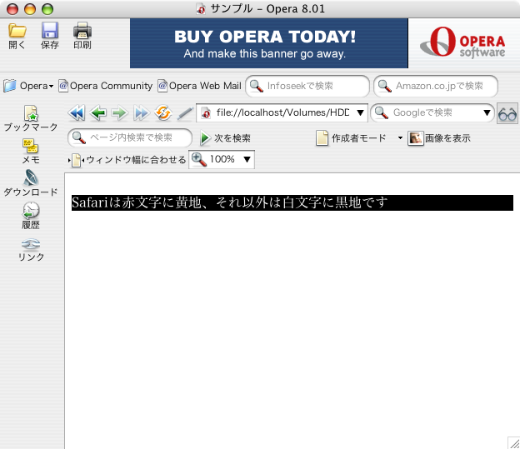The image size is (520, 449).
Task: Click the green Back arrow button
Action: click(x=98, y=112)
